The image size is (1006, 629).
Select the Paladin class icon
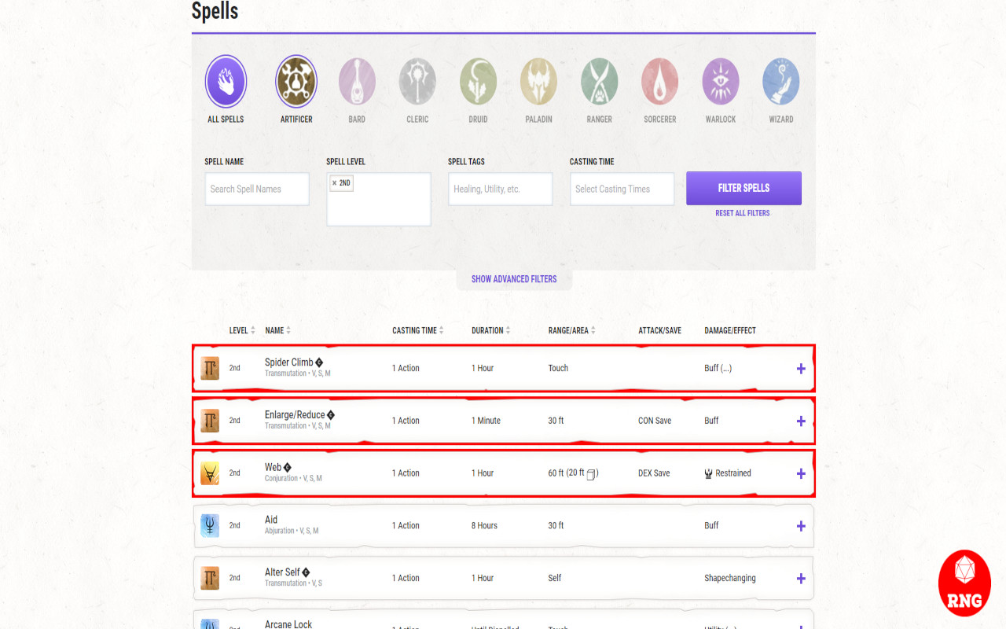538,82
